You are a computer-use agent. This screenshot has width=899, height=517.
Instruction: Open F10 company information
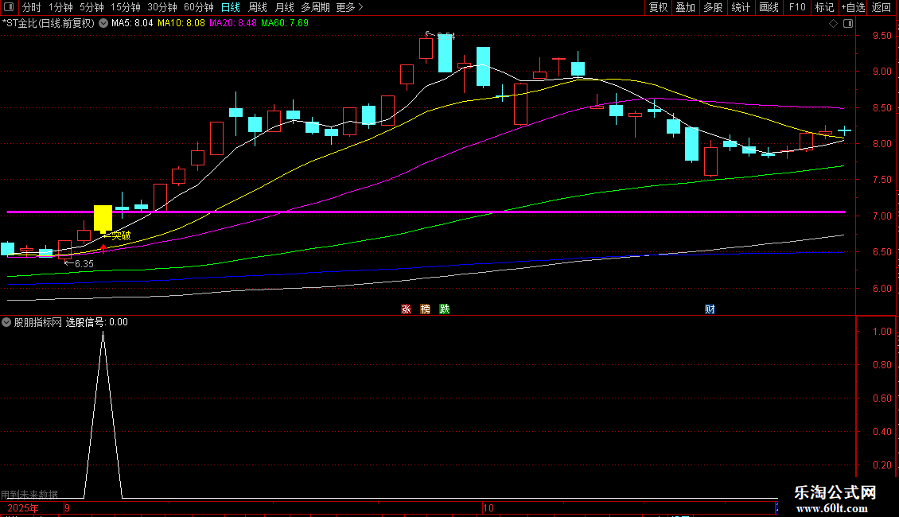pos(797,7)
